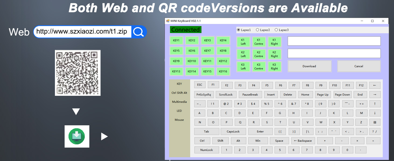Click the Shift key button
This screenshot has width=394, height=161.
point(220,141)
